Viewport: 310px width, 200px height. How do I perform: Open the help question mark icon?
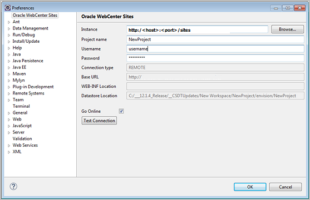[x=13, y=186]
